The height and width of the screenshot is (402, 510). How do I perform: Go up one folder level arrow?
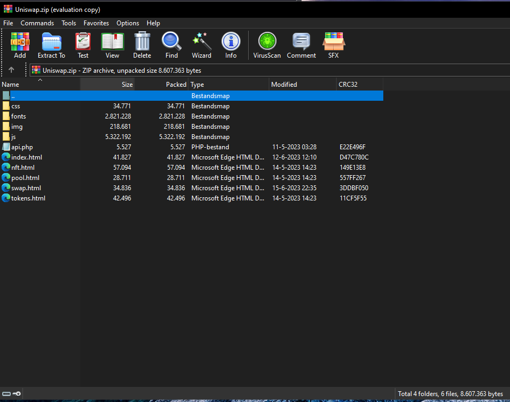coord(11,70)
